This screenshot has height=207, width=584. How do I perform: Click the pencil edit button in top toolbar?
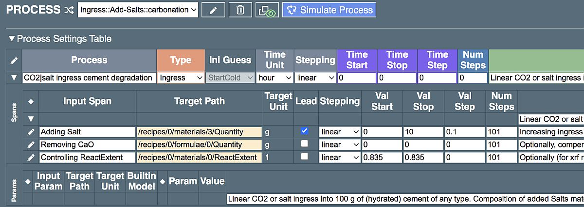coord(213,10)
